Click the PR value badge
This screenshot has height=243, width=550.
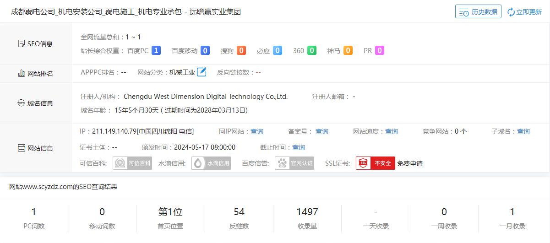point(380,51)
